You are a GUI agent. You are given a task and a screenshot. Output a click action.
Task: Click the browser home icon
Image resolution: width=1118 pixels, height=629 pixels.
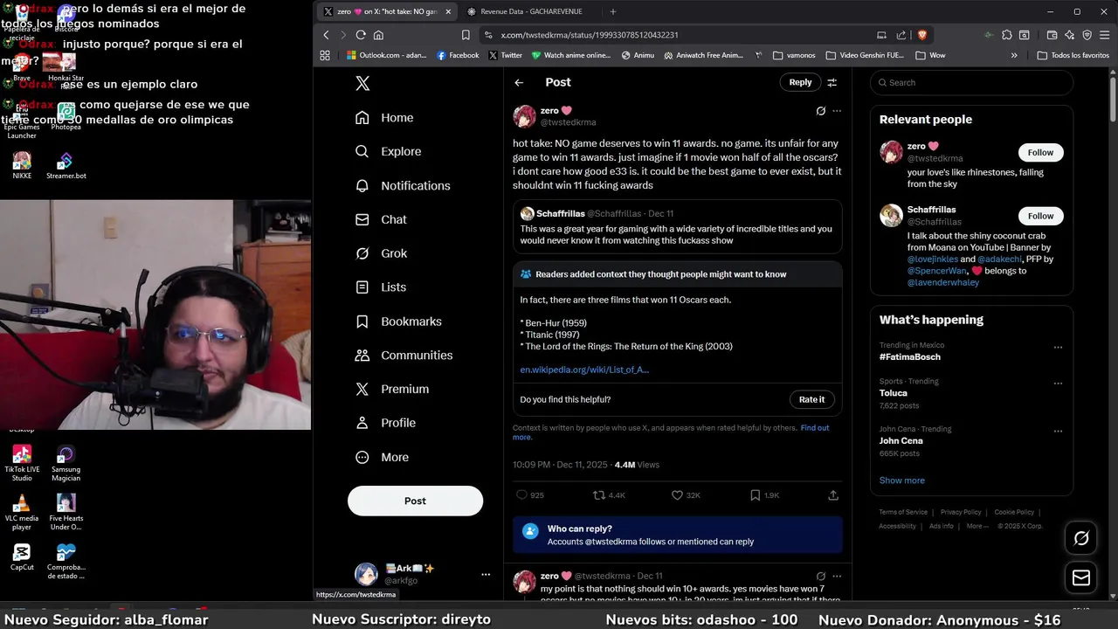point(378,35)
